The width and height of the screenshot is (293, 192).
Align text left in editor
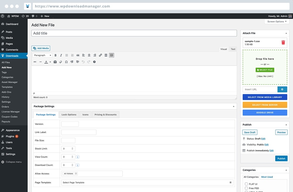point(84,55)
